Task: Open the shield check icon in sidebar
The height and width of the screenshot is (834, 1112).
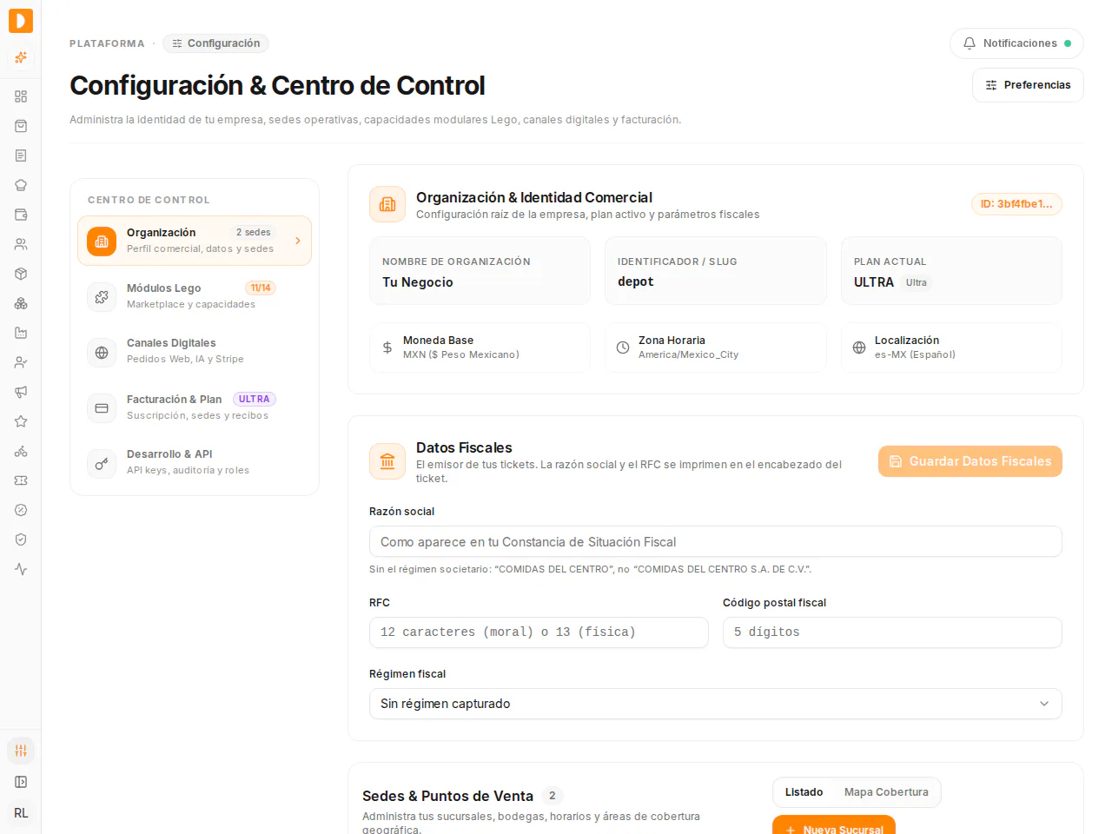Action: click(x=21, y=539)
